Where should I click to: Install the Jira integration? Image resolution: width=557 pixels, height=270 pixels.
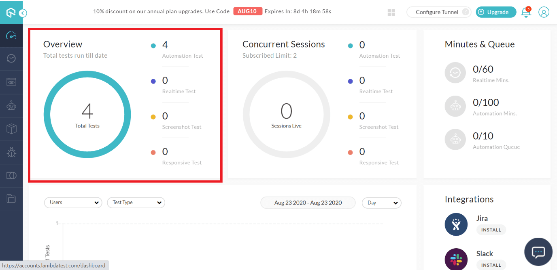point(491,230)
